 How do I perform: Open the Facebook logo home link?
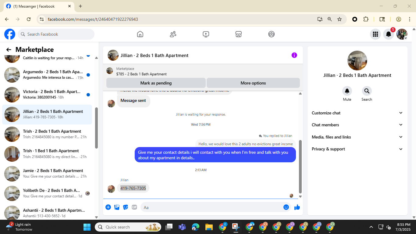[x=10, y=34]
